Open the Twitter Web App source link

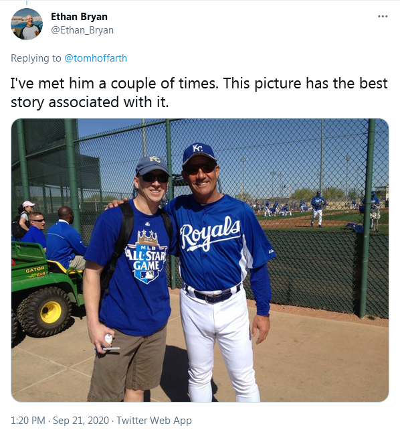coord(154,420)
